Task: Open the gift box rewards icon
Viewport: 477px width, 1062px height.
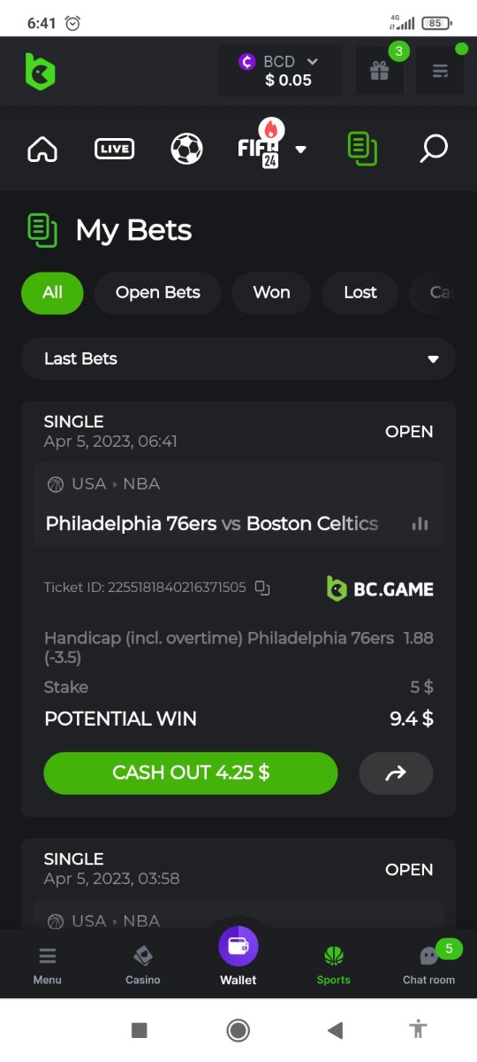Action: click(x=380, y=71)
